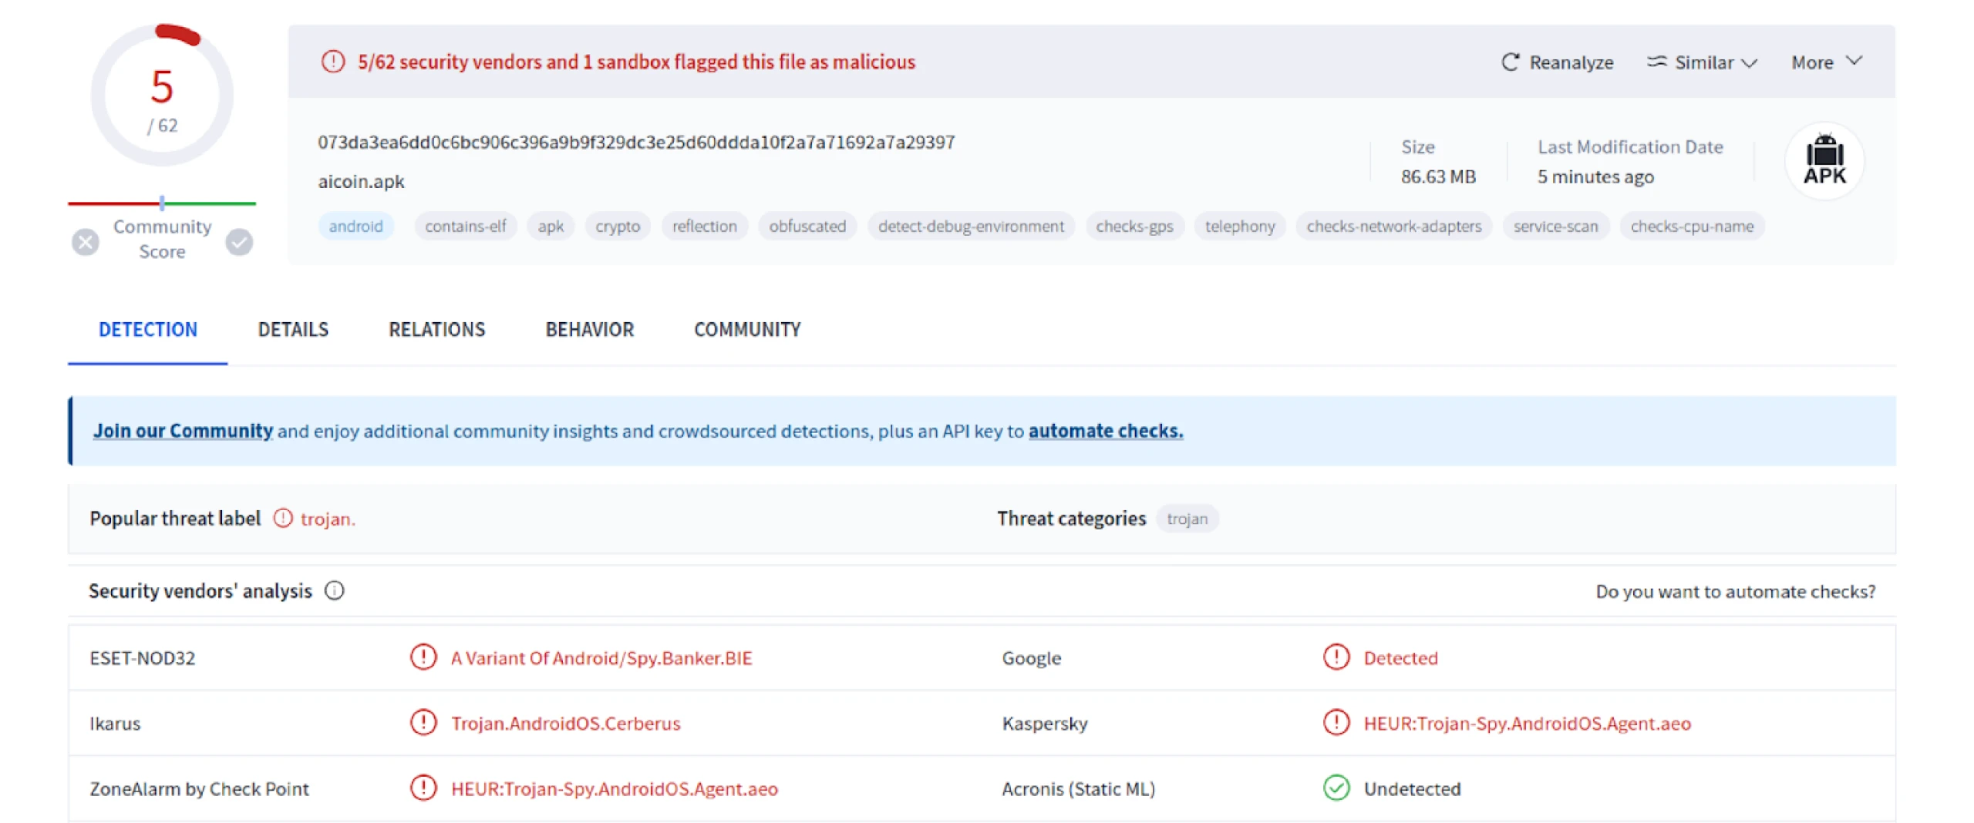Click 'Trojan.AndroidOS.Cerberus' result

(566, 724)
